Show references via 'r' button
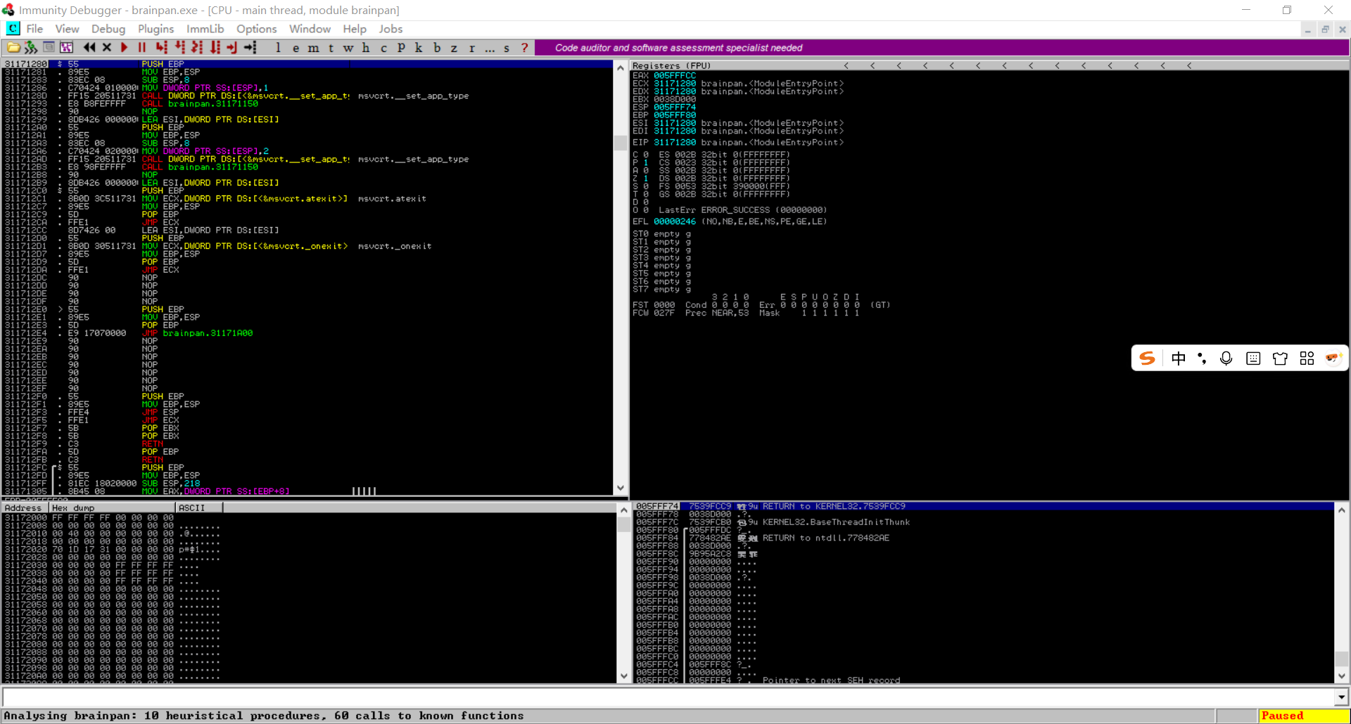Viewport: 1351px width, 724px height. (x=471, y=48)
